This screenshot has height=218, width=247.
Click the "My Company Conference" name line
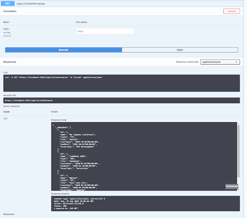(78, 135)
